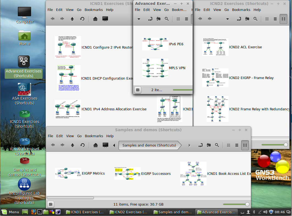Enable icon view in ICND2 Exercises window
This screenshot has width=292, height=216.
click(267, 19)
